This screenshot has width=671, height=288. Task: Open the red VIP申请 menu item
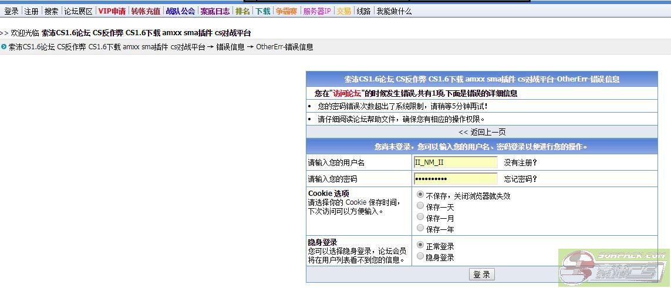pos(112,11)
